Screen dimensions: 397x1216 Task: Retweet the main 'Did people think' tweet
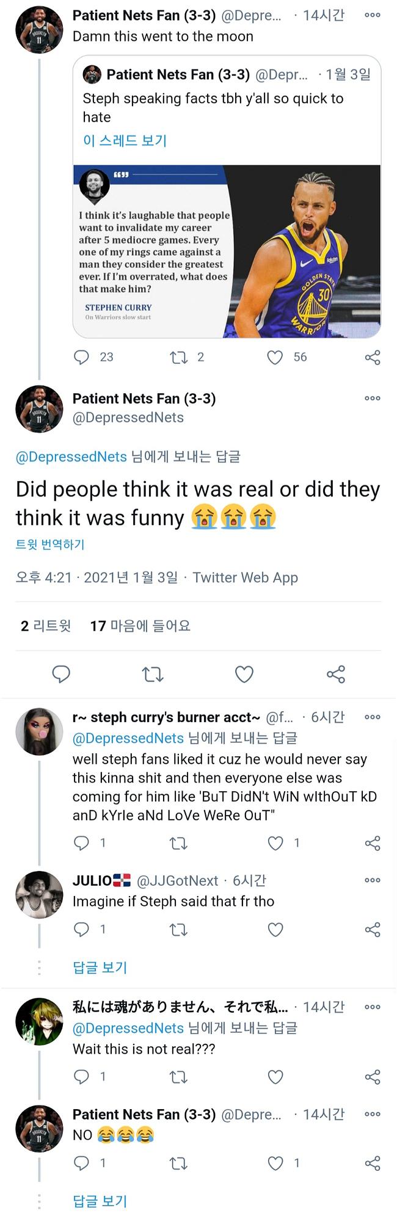[153, 674]
